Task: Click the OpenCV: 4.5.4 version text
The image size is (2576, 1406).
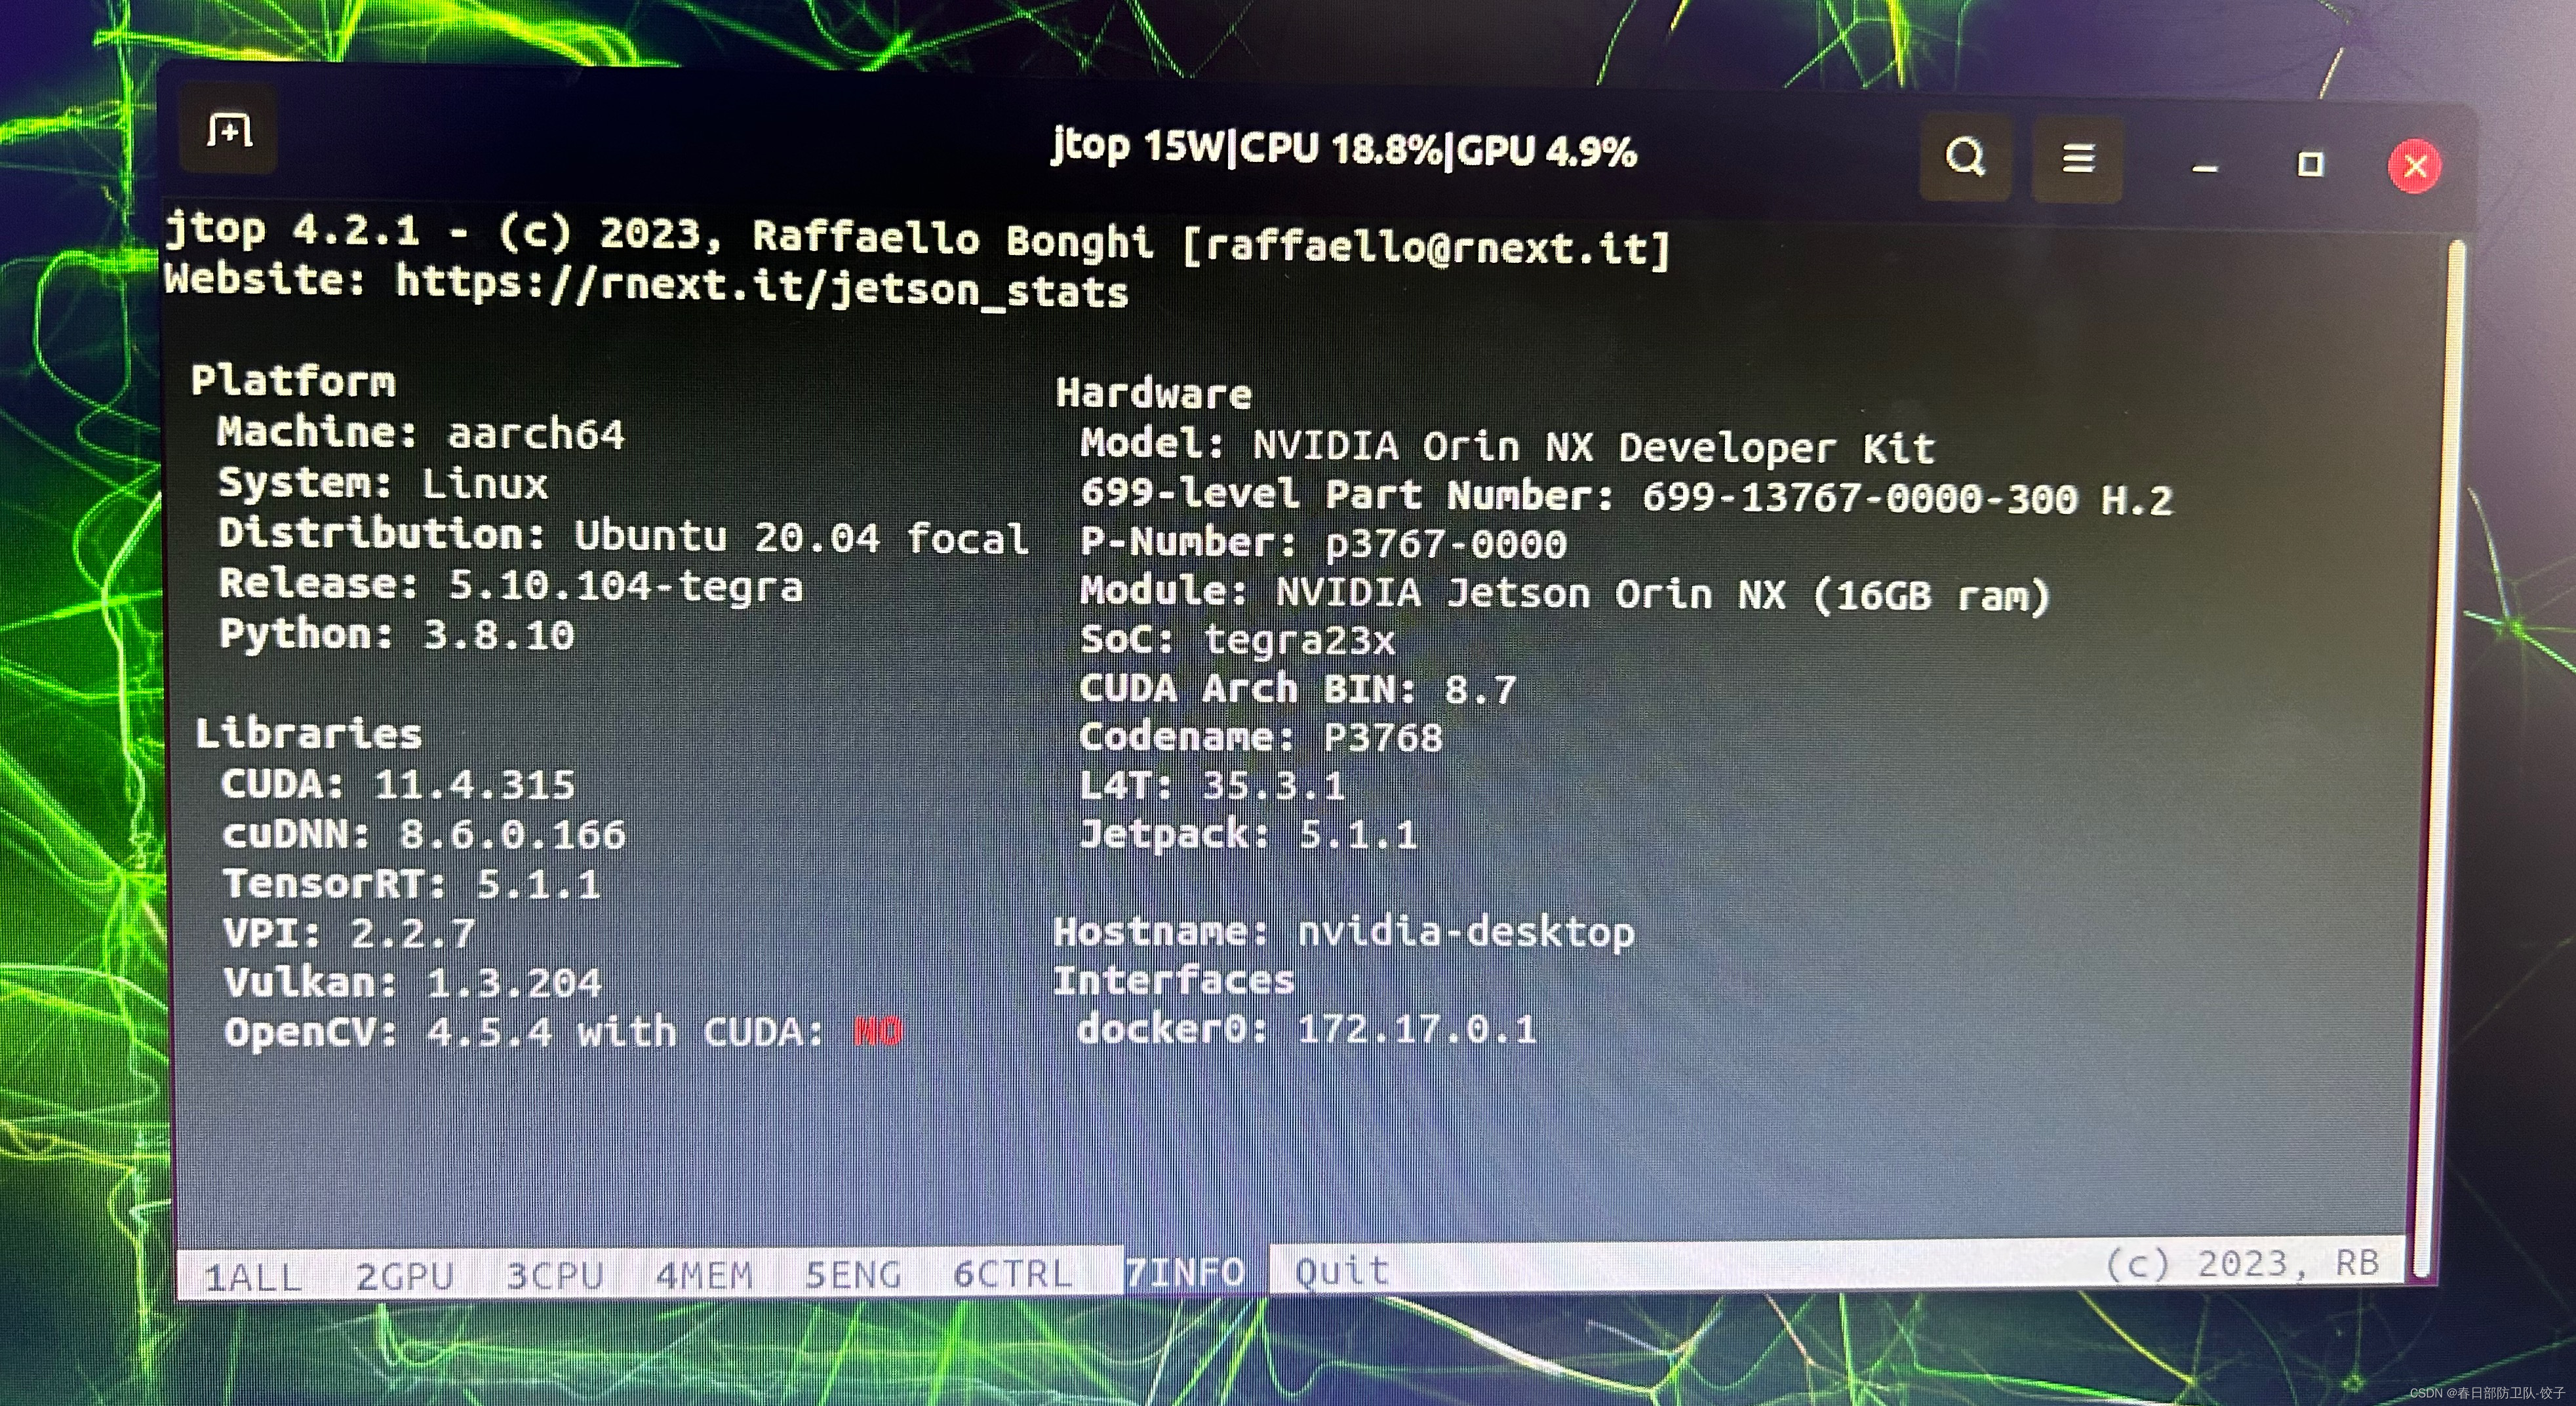Action: click(x=388, y=1031)
